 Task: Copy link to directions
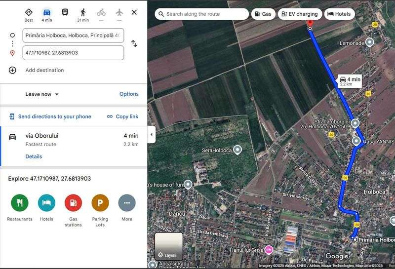coord(122,116)
